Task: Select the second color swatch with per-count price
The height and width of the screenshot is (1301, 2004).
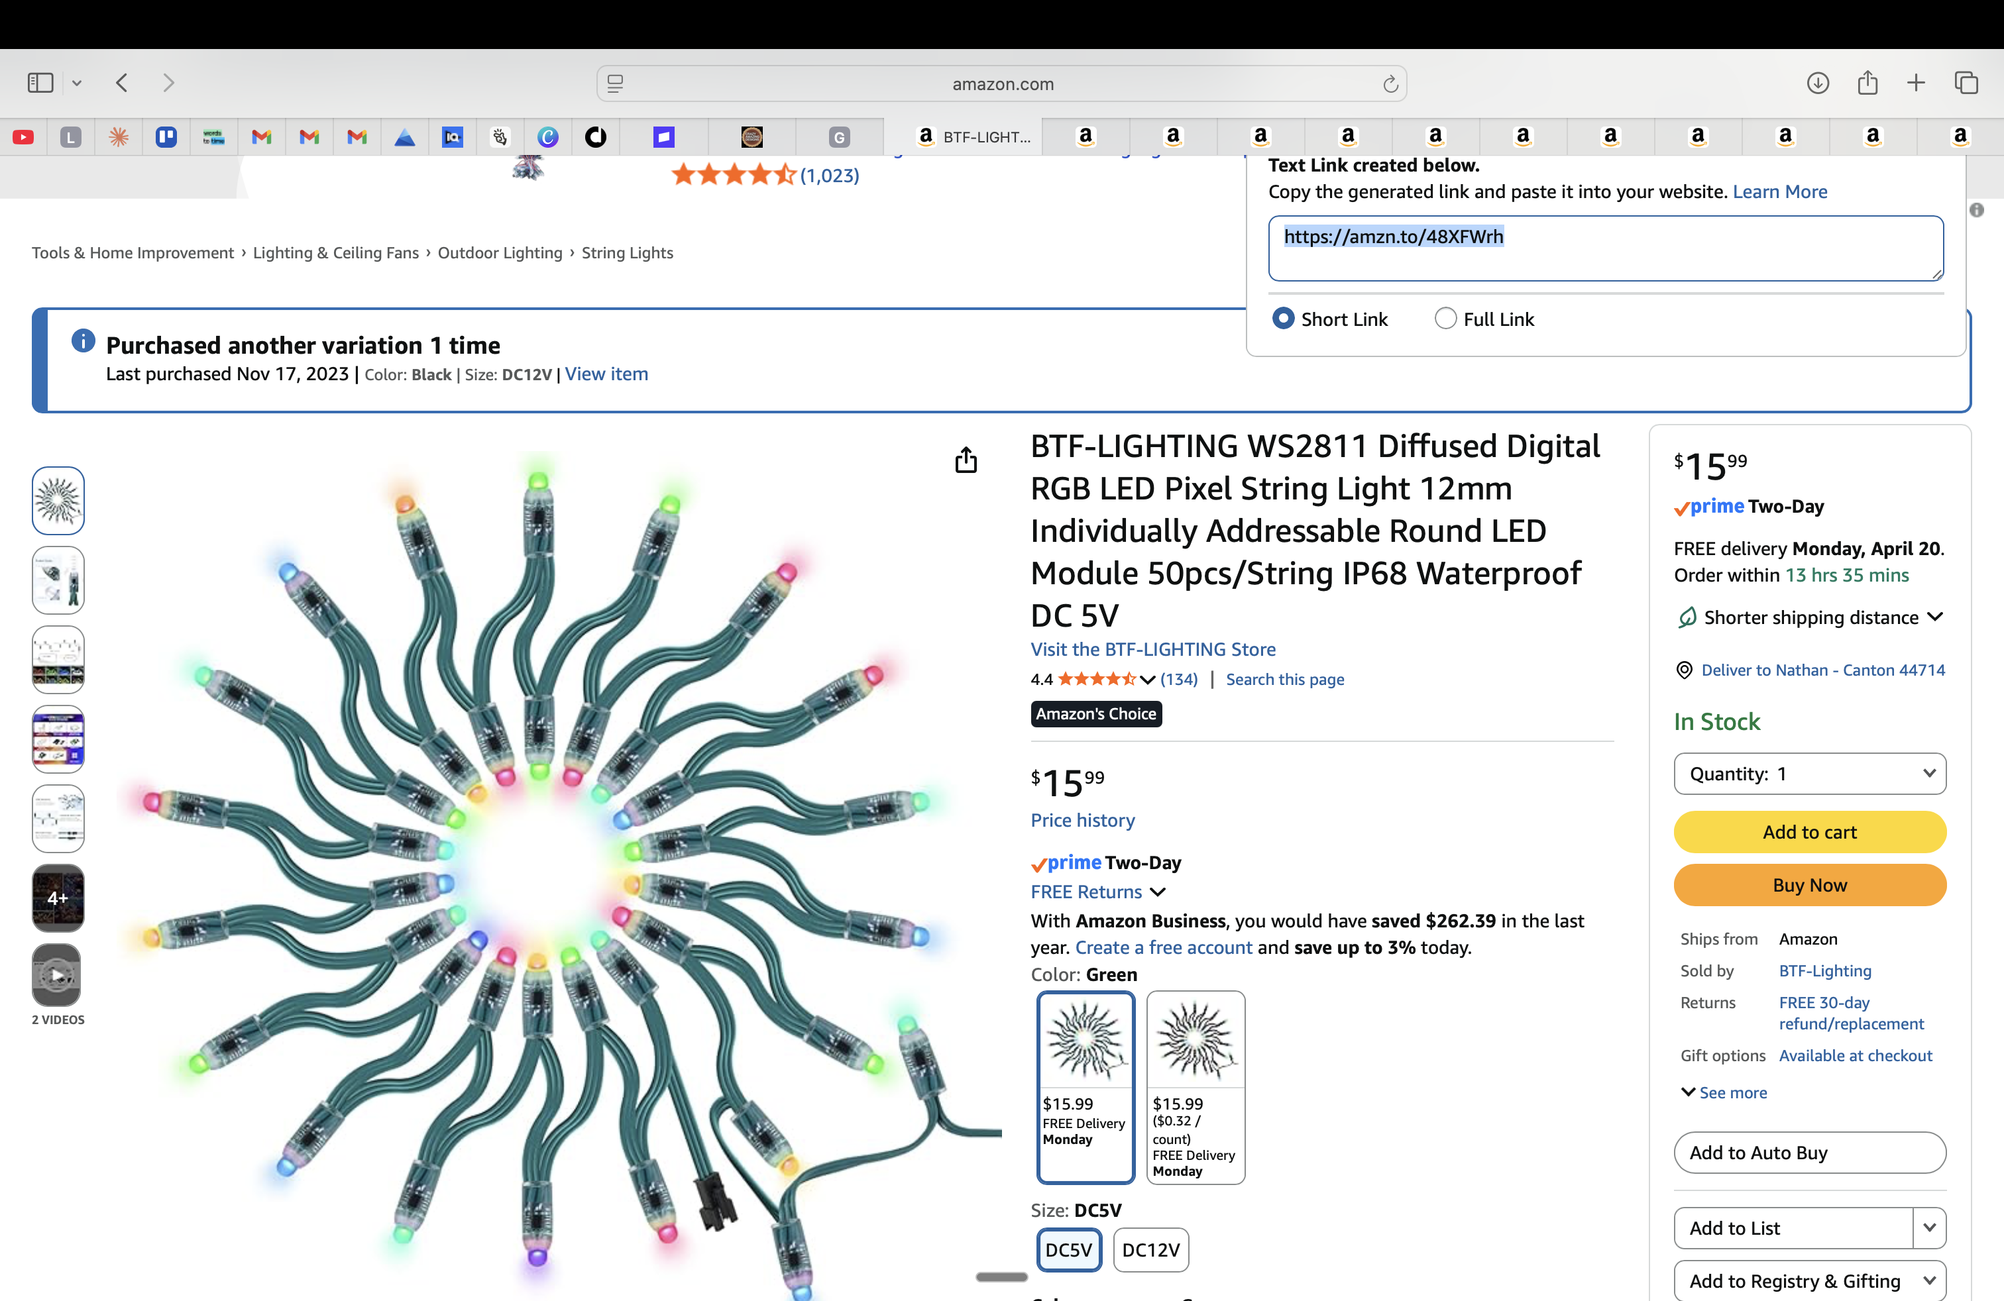Action: tap(1196, 1087)
